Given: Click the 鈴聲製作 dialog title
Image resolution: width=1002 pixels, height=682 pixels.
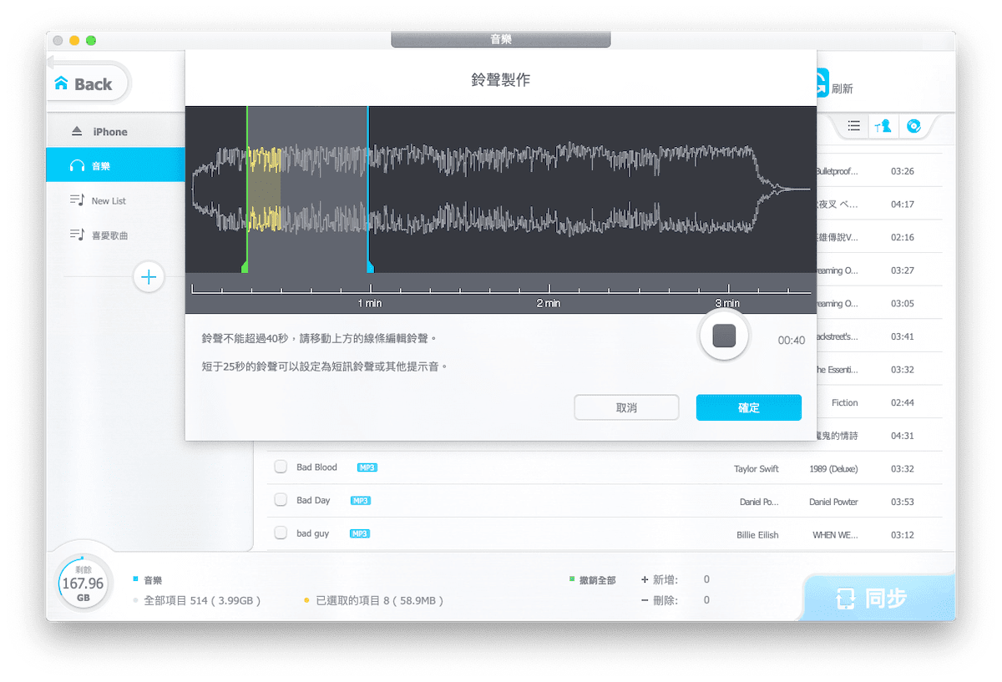Looking at the screenshot, I should click(x=500, y=80).
